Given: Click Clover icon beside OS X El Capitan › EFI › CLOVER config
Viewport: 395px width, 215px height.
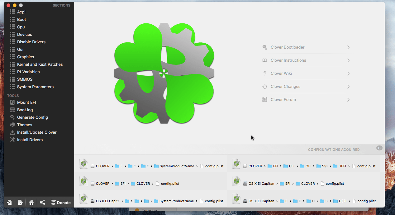Looking at the screenshot, I should pyautogui.click(x=236, y=181).
